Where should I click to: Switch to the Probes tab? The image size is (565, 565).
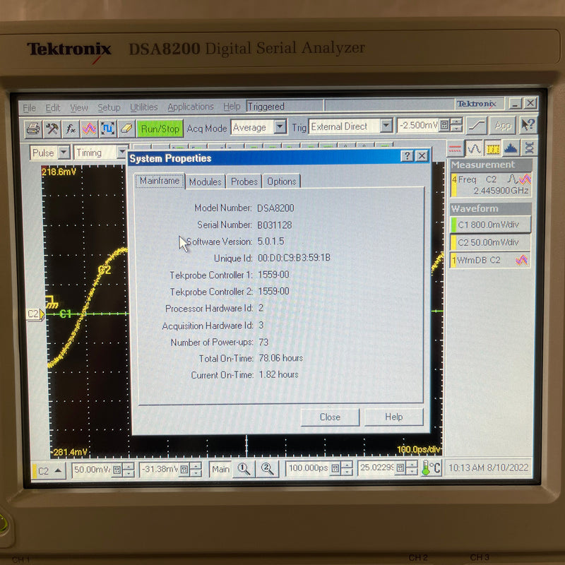click(x=244, y=182)
